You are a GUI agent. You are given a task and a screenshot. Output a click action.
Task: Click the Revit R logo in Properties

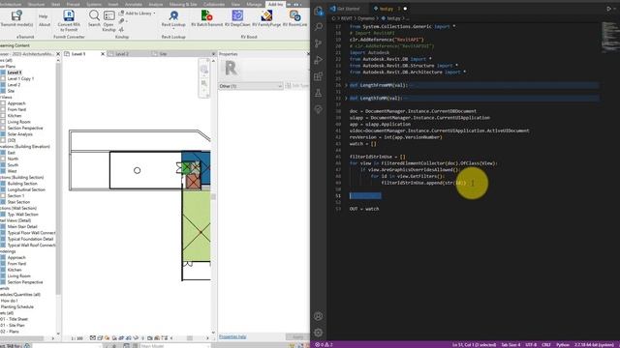click(x=231, y=69)
